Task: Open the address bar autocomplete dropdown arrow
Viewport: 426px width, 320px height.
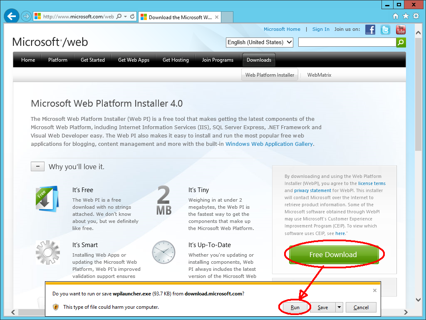Action: 126,16
